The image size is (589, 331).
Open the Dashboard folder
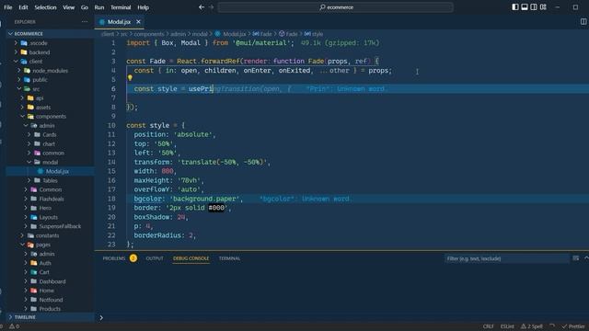click(x=50, y=281)
